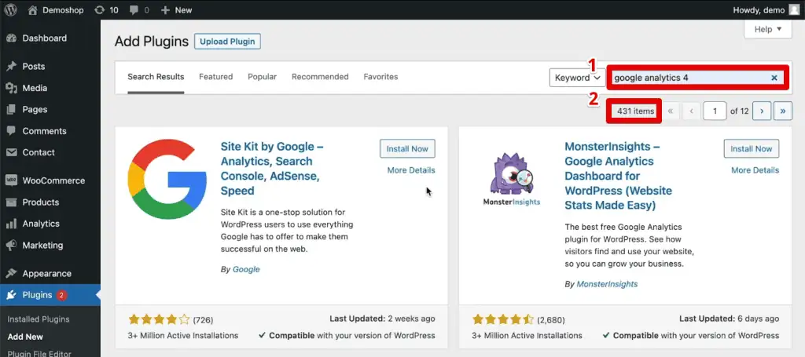Click the Google author link
Image resolution: width=805 pixels, height=357 pixels.
(x=246, y=269)
